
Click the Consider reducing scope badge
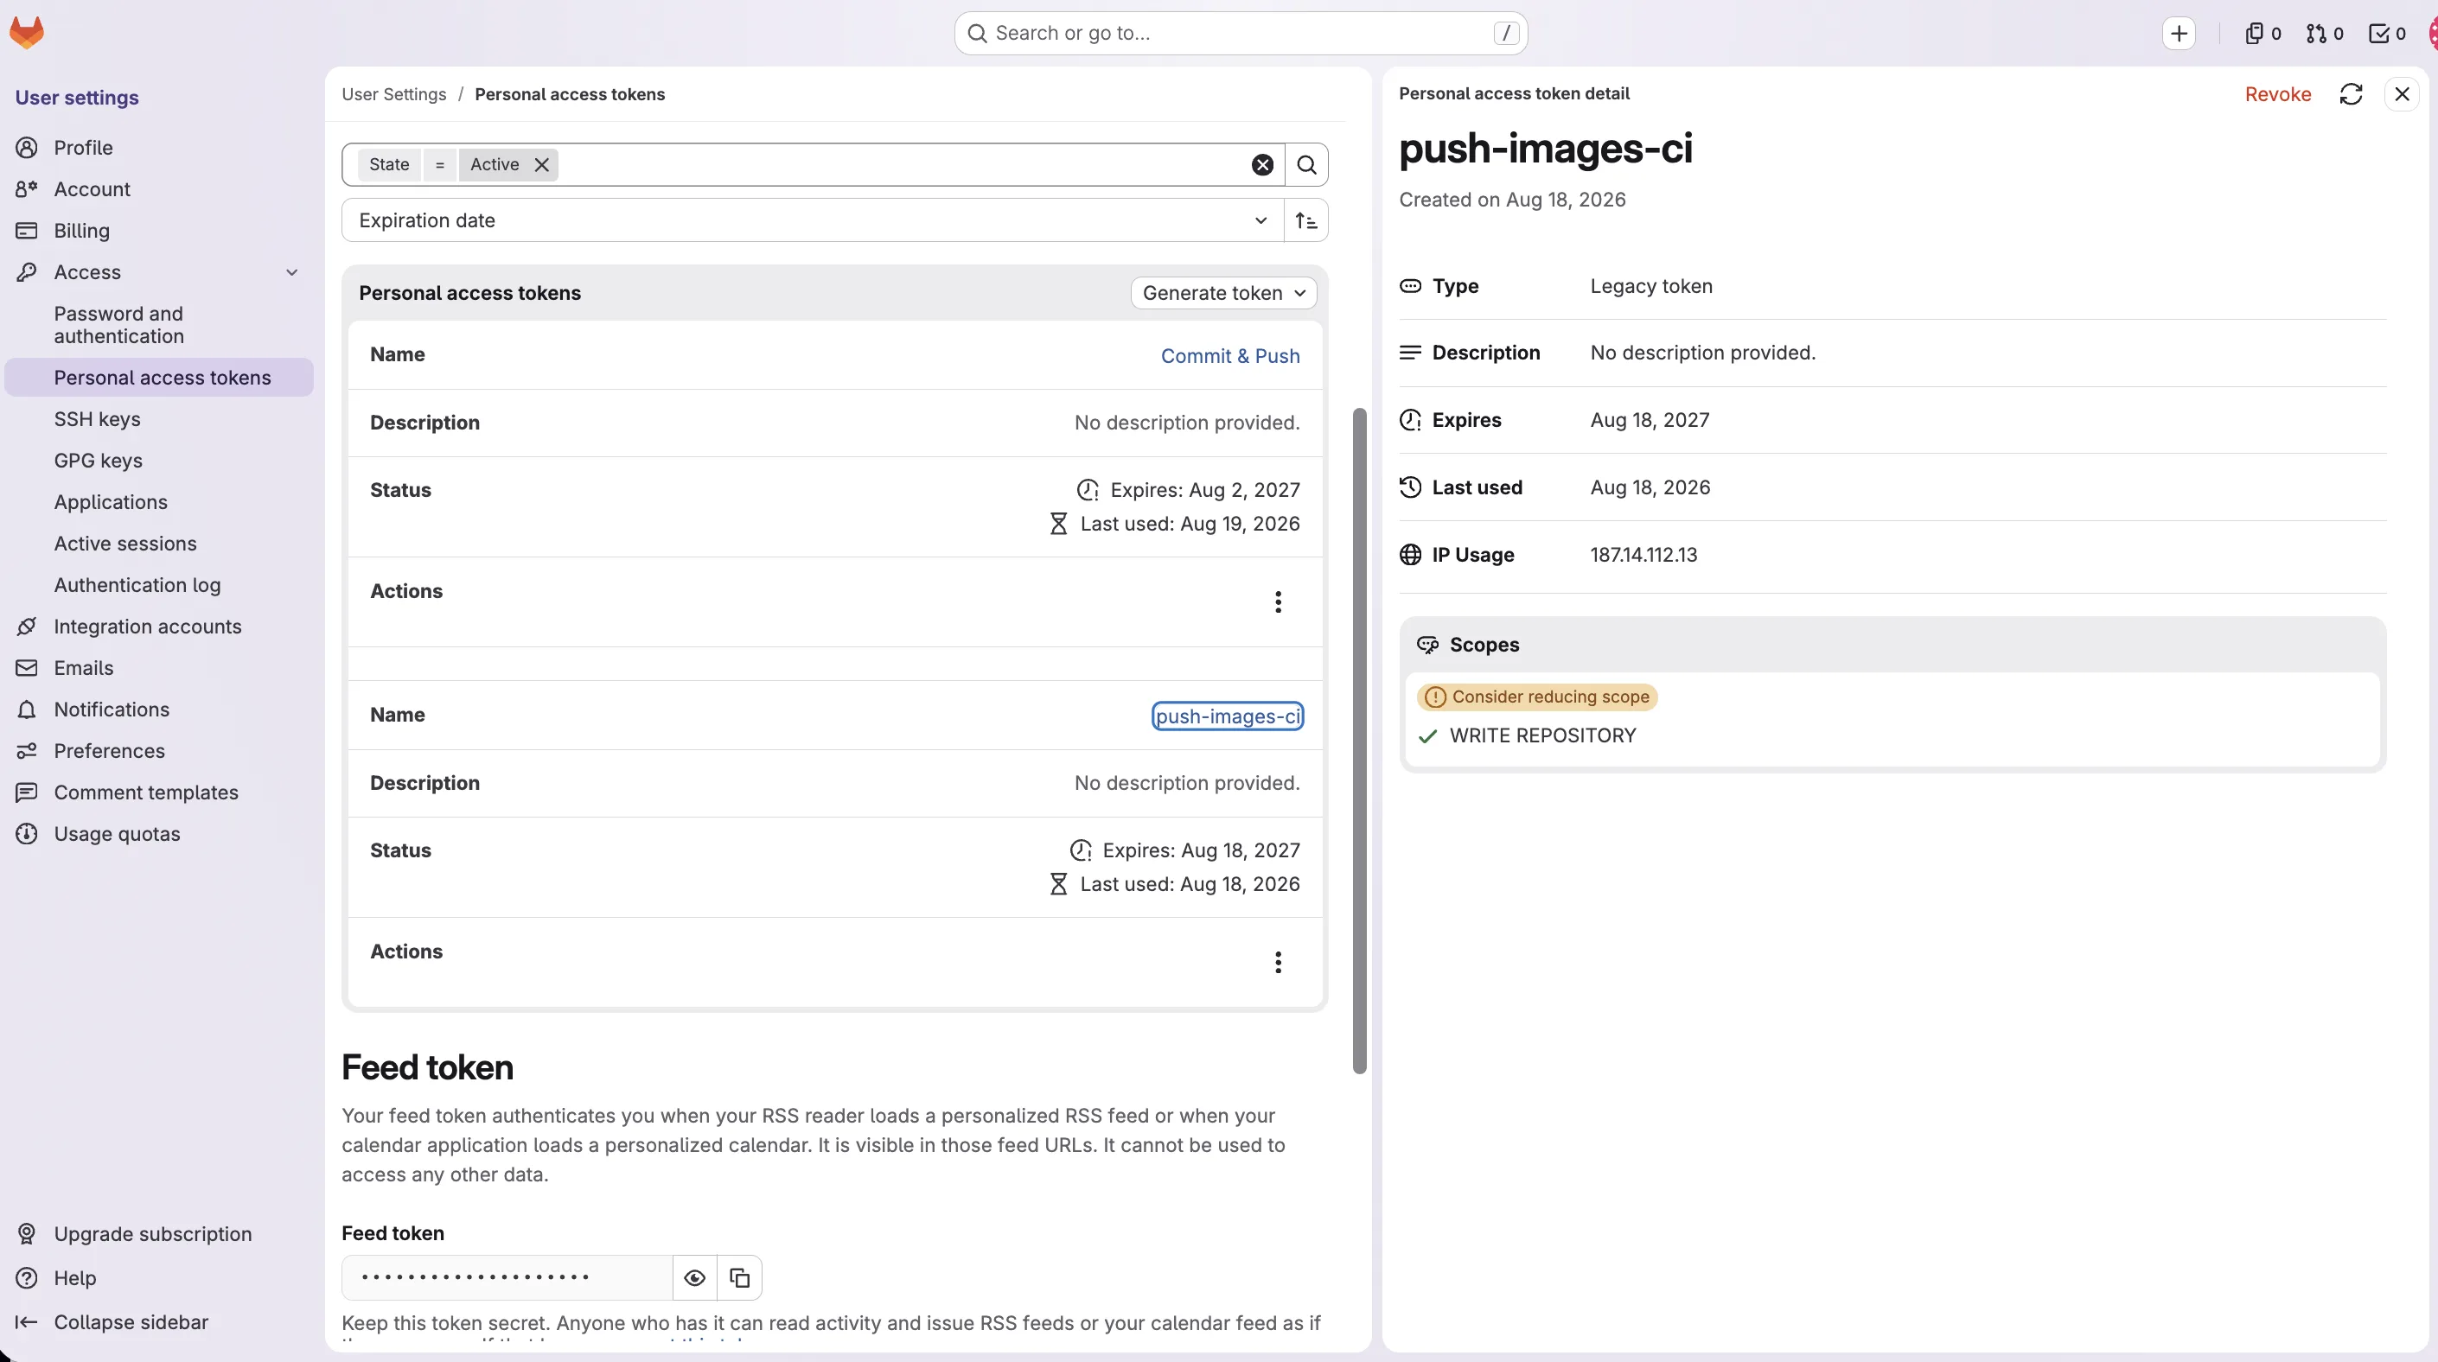point(1537,697)
